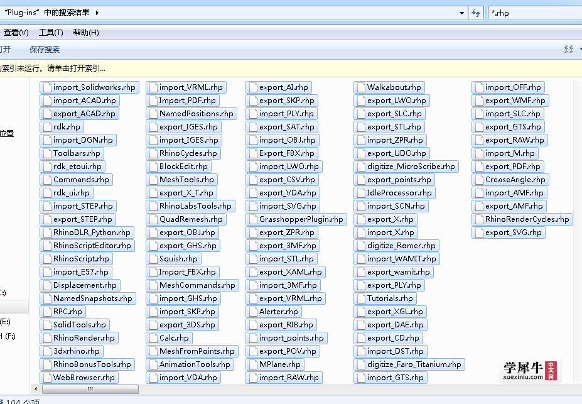
Task: Open the 帮助(H) menu
Action: coord(86,33)
